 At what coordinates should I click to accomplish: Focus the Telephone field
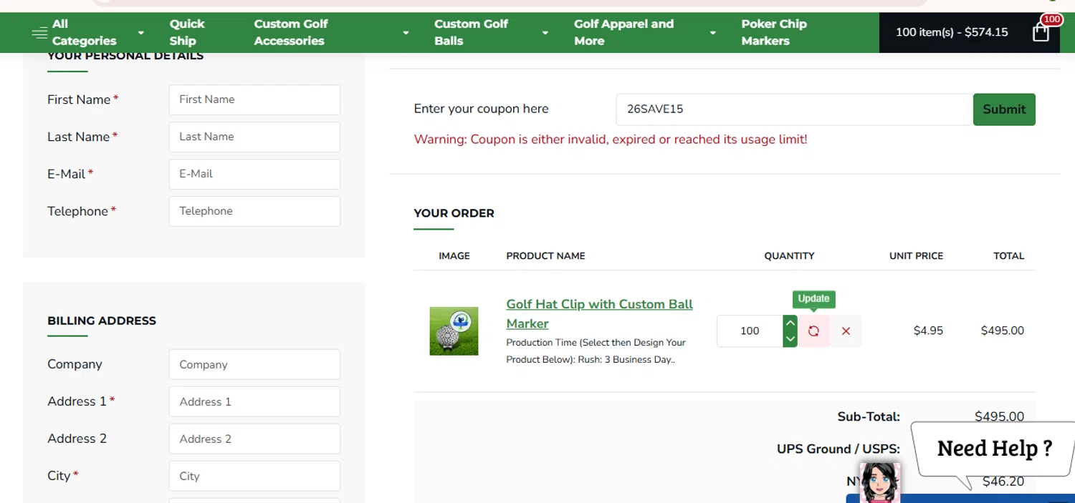click(x=254, y=211)
